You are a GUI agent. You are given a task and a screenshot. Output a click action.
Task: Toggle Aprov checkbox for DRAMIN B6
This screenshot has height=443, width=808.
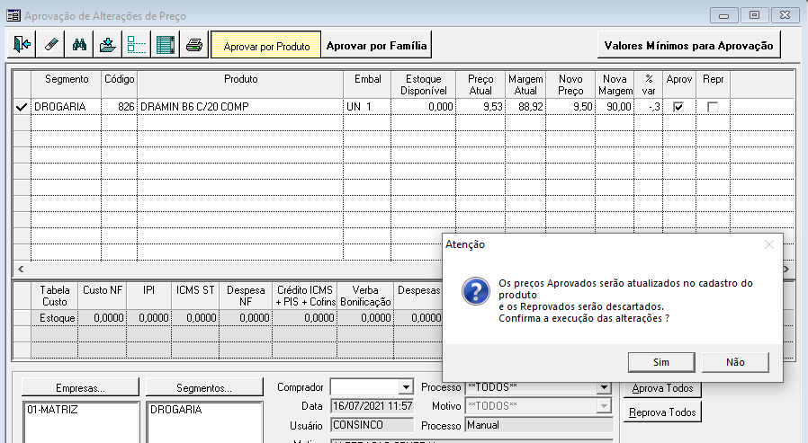[678, 107]
